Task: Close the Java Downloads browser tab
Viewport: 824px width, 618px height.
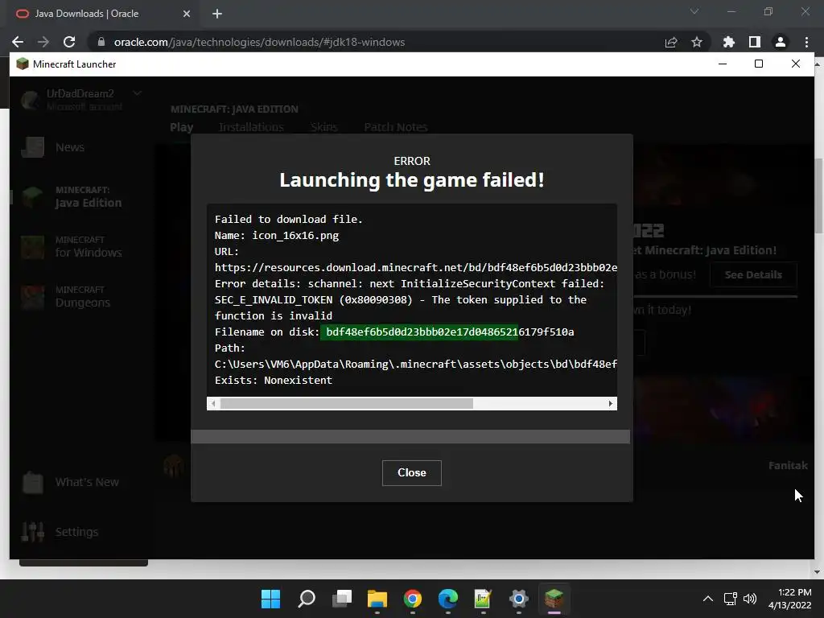Action: click(187, 14)
